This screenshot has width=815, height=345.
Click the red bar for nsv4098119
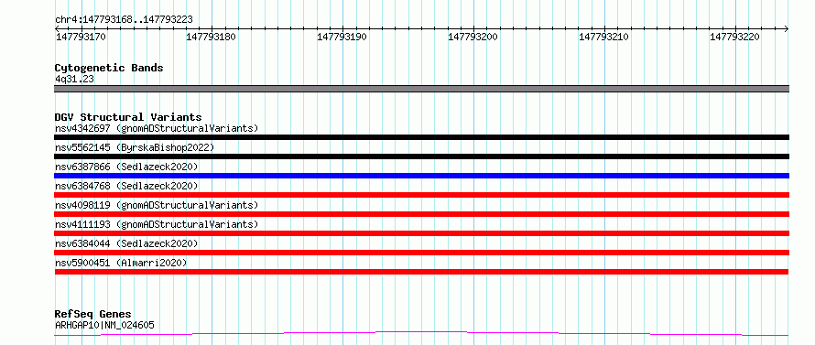tap(421, 214)
